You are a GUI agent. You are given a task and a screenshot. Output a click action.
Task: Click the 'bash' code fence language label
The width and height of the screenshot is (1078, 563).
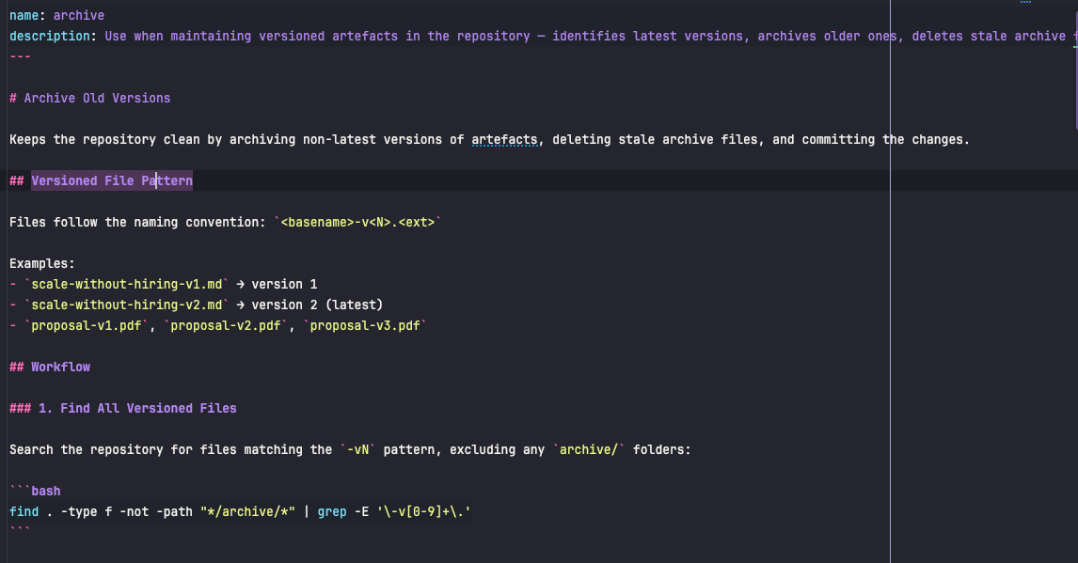coord(46,491)
